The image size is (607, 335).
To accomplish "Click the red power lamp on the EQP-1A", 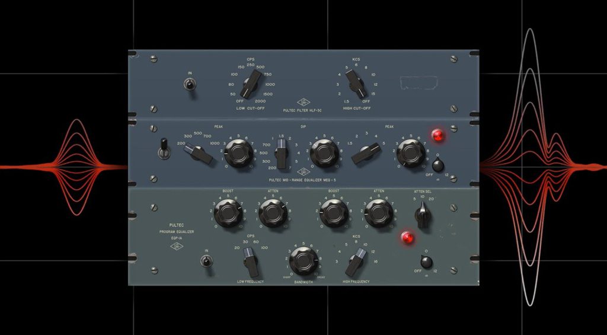I will [407, 237].
